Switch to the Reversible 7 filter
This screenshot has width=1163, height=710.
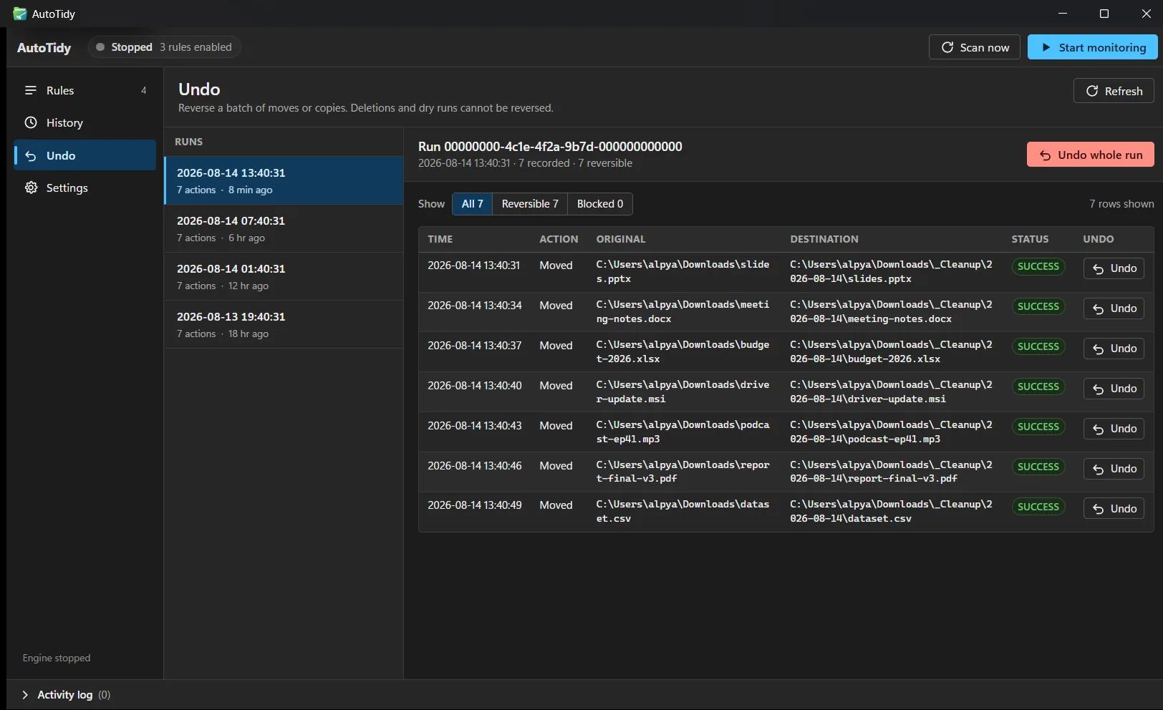[x=530, y=204]
